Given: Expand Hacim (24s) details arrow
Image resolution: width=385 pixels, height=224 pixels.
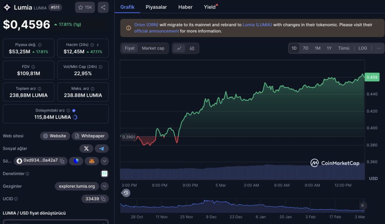Looking at the screenshot, I should pyautogui.click(x=98, y=45).
